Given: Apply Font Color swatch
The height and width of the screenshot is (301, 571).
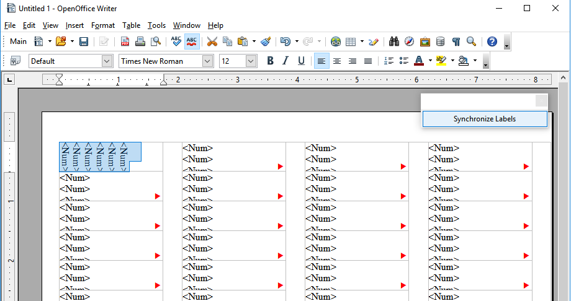Looking at the screenshot, I should (419, 61).
